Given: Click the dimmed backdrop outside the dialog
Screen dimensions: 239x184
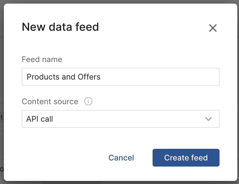Looking at the screenshot, I should click(2, 83).
